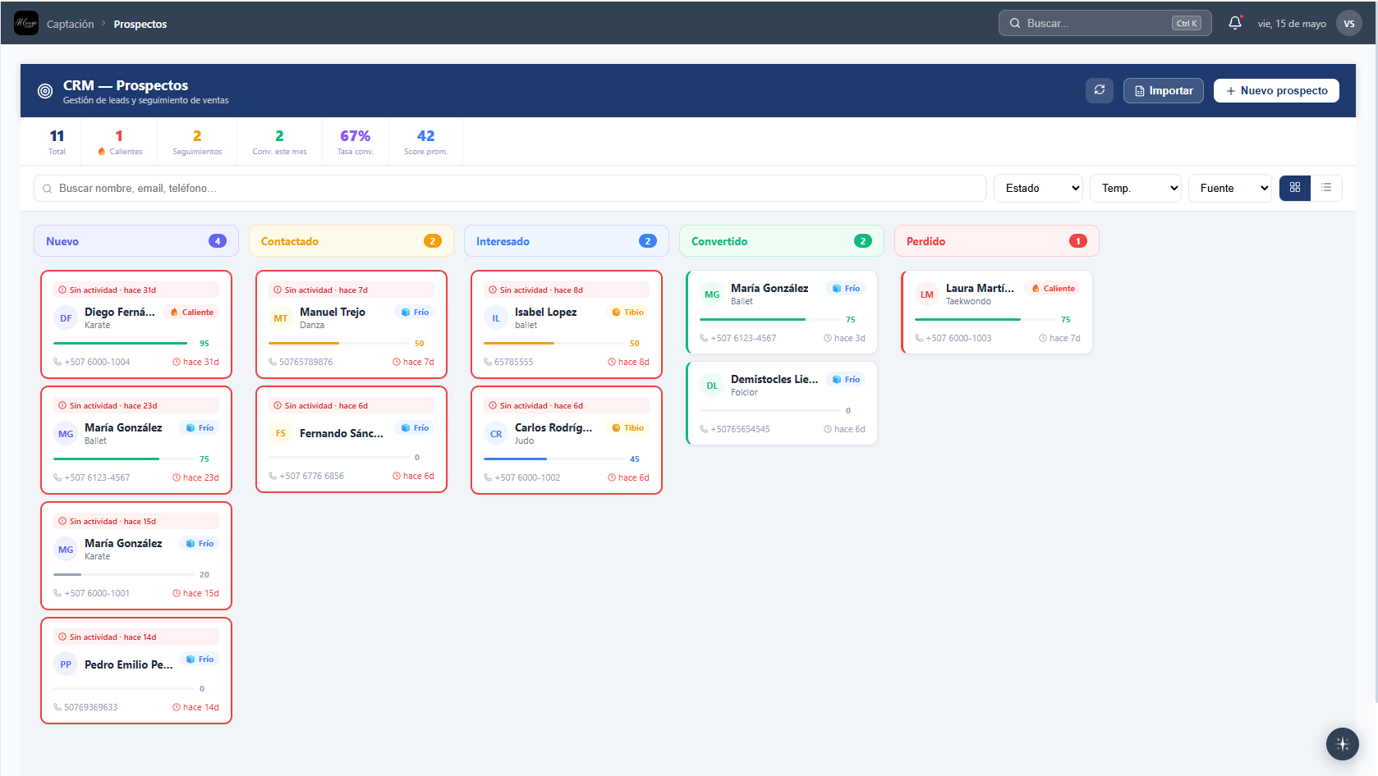Click the Frío badge on Demistocles Lie card

coord(846,379)
